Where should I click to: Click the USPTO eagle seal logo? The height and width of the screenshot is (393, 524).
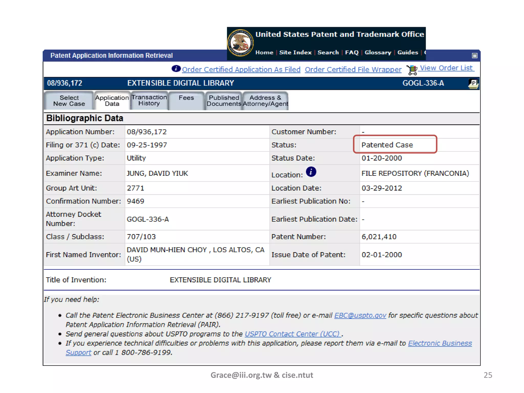pos(240,43)
